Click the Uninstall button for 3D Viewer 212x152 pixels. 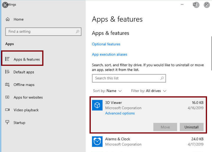tap(191, 127)
